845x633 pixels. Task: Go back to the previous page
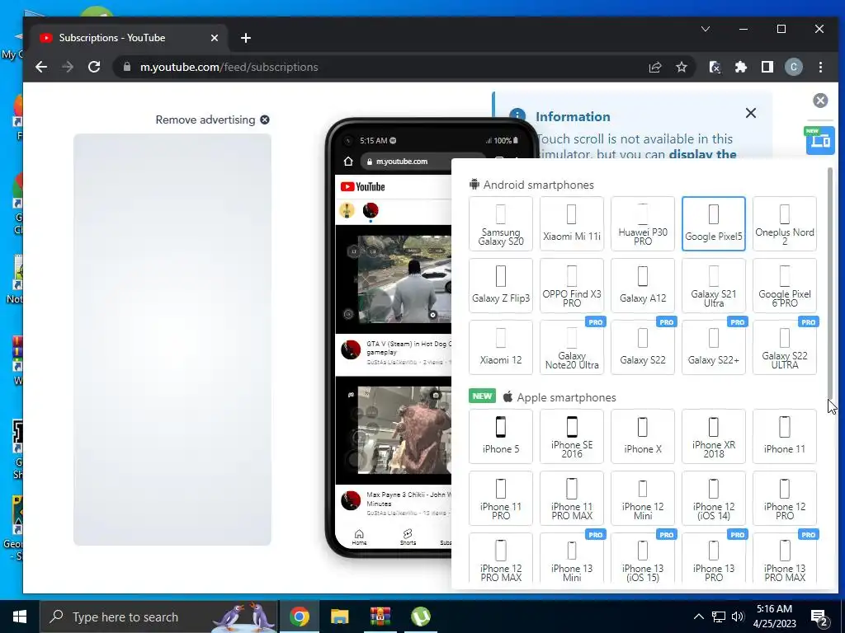click(41, 67)
